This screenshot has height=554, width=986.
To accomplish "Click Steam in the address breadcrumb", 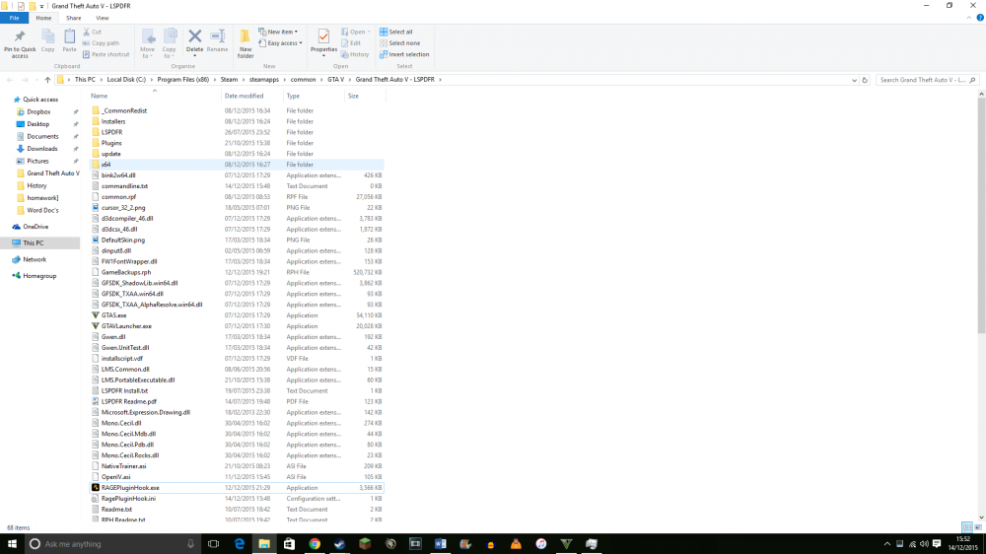I will pyautogui.click(x=229, y=80).
